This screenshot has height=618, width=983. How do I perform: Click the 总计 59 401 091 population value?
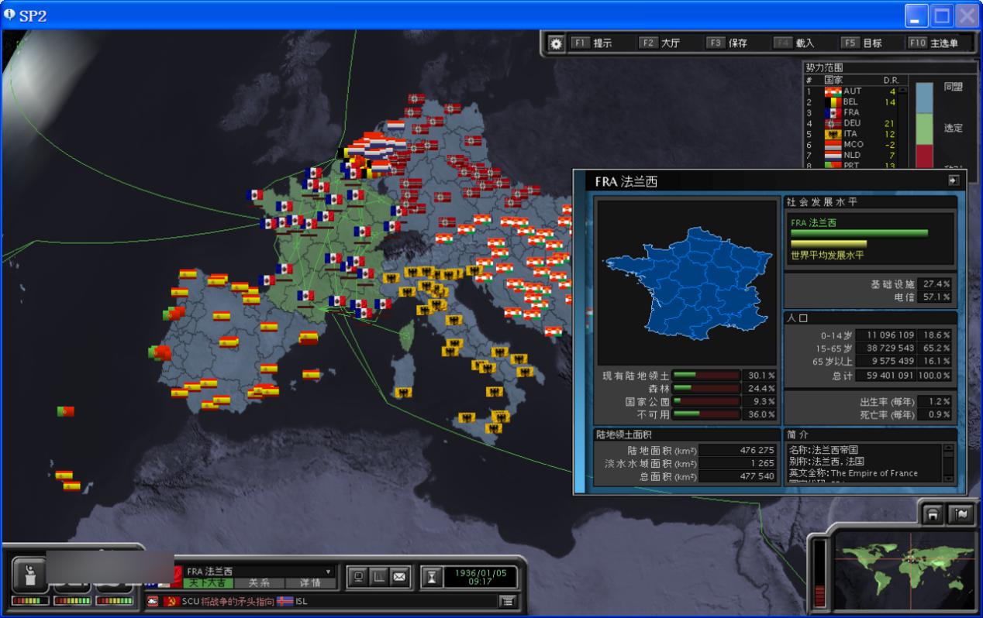point(885,376)
